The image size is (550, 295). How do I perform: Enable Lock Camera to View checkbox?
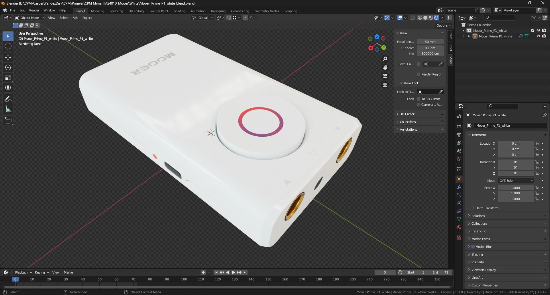point(419,105)
